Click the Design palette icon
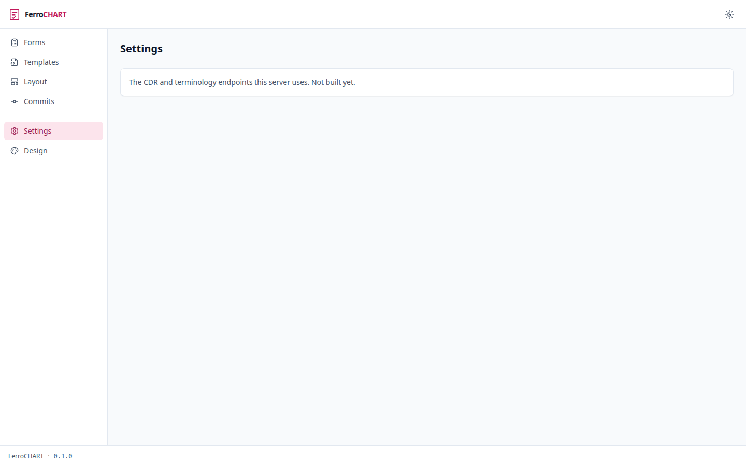The width and height of the screenshot is (746, 466). point(15,151)
